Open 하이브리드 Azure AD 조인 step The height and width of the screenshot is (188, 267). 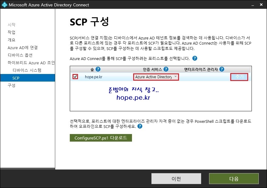[x=31, y=63]
